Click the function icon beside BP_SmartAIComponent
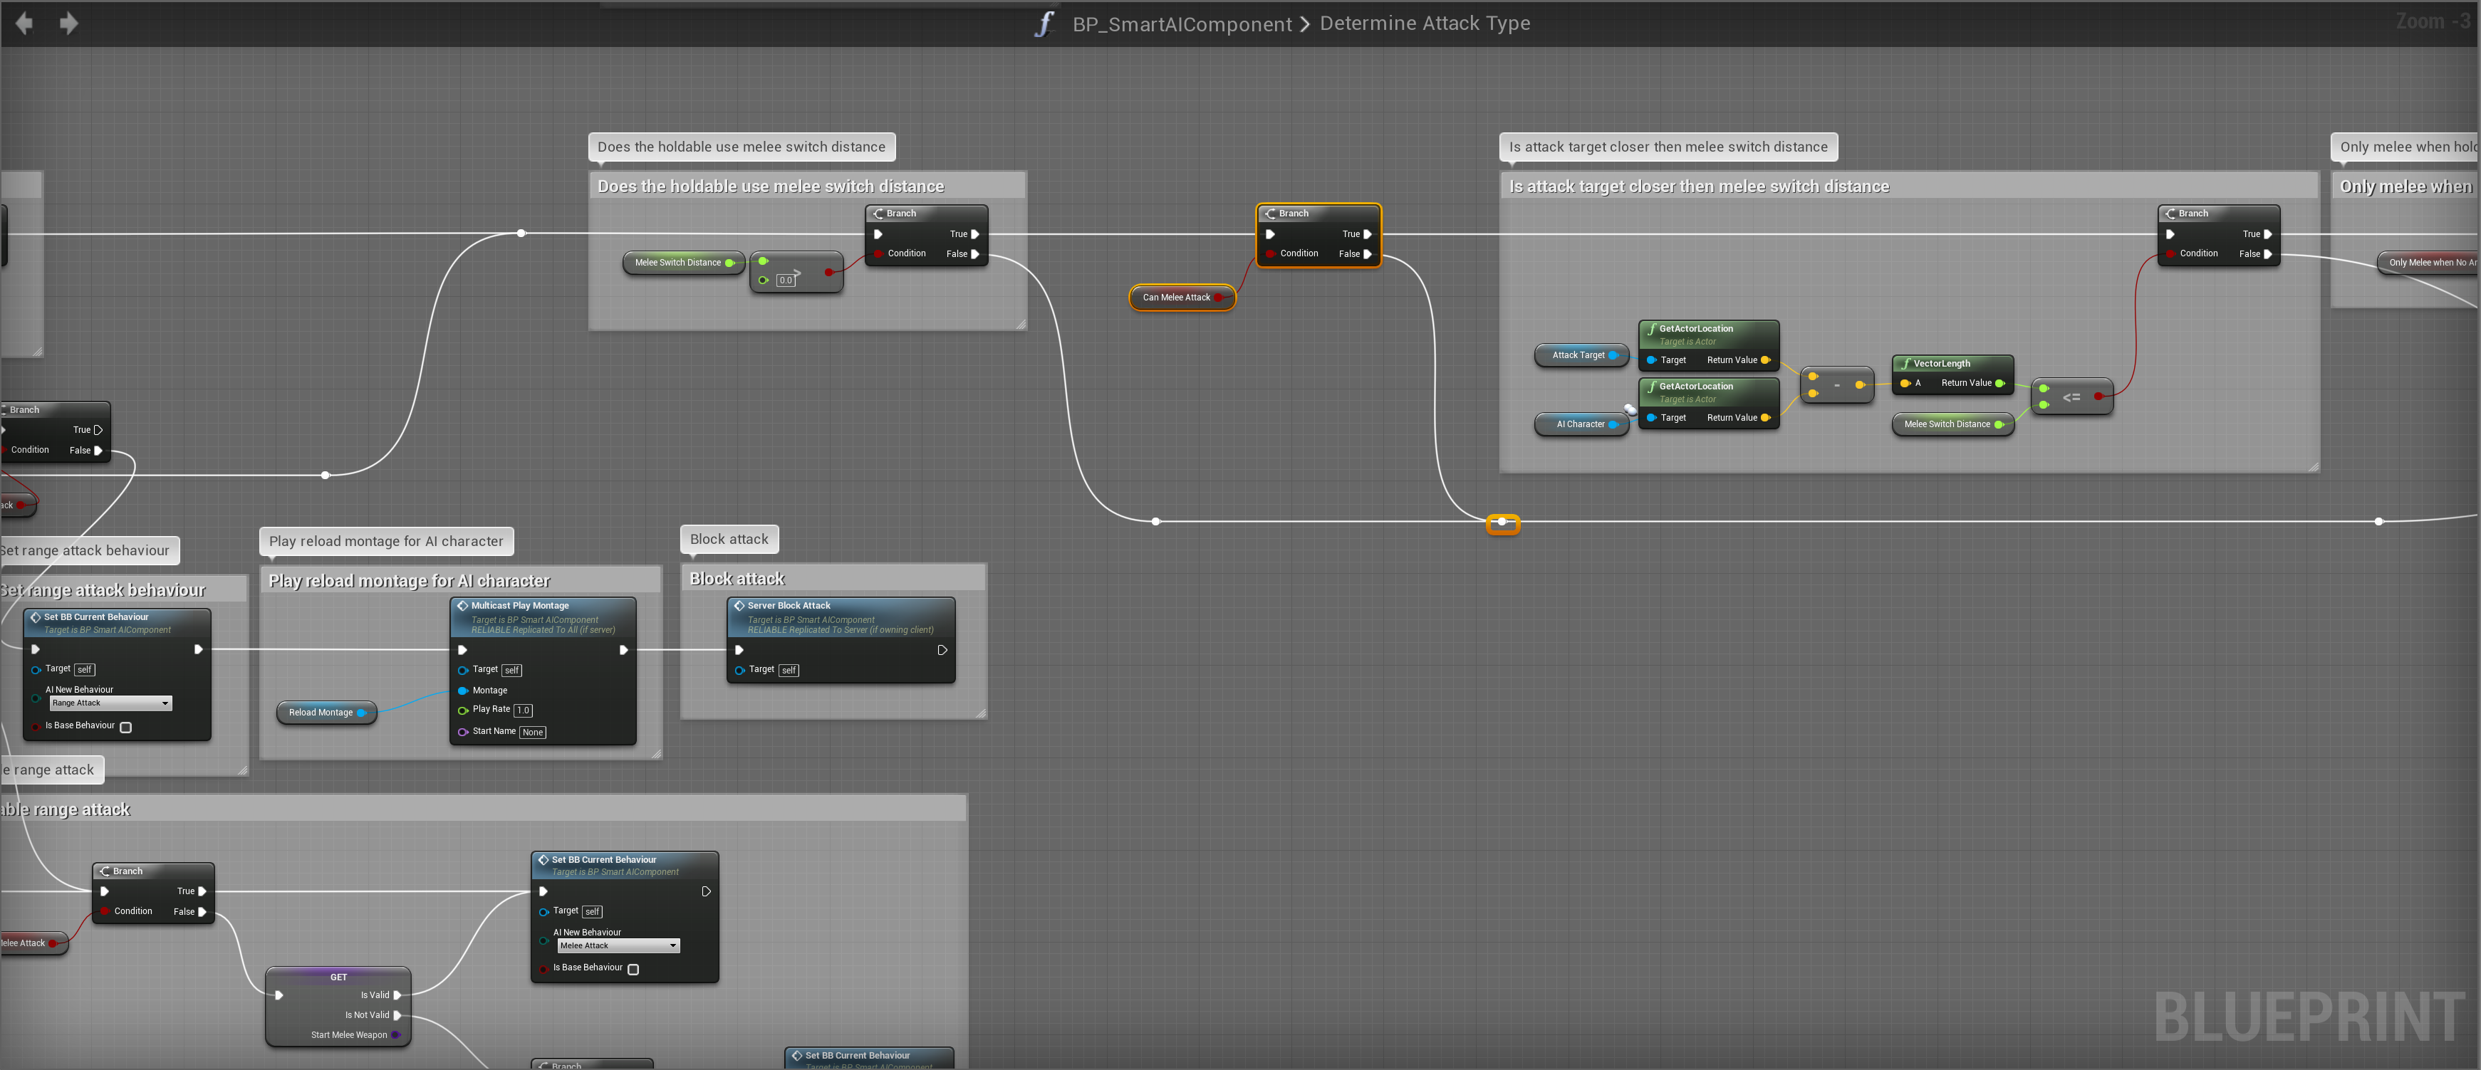This screenshot has width=2481, height=1070. coord(1045,24)
